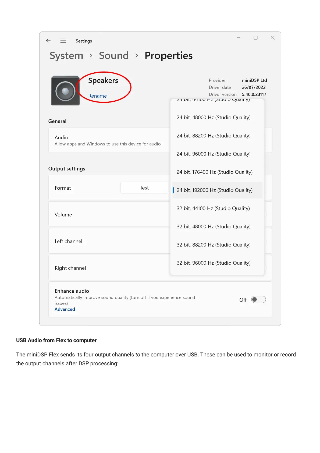Screen dimensions: 320x453
Task: Close the Settings window
Action: [272, 38]
